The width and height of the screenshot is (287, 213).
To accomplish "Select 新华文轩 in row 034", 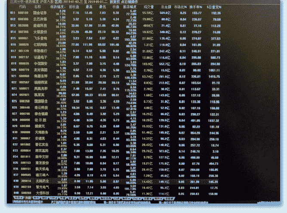I will 42,157.
